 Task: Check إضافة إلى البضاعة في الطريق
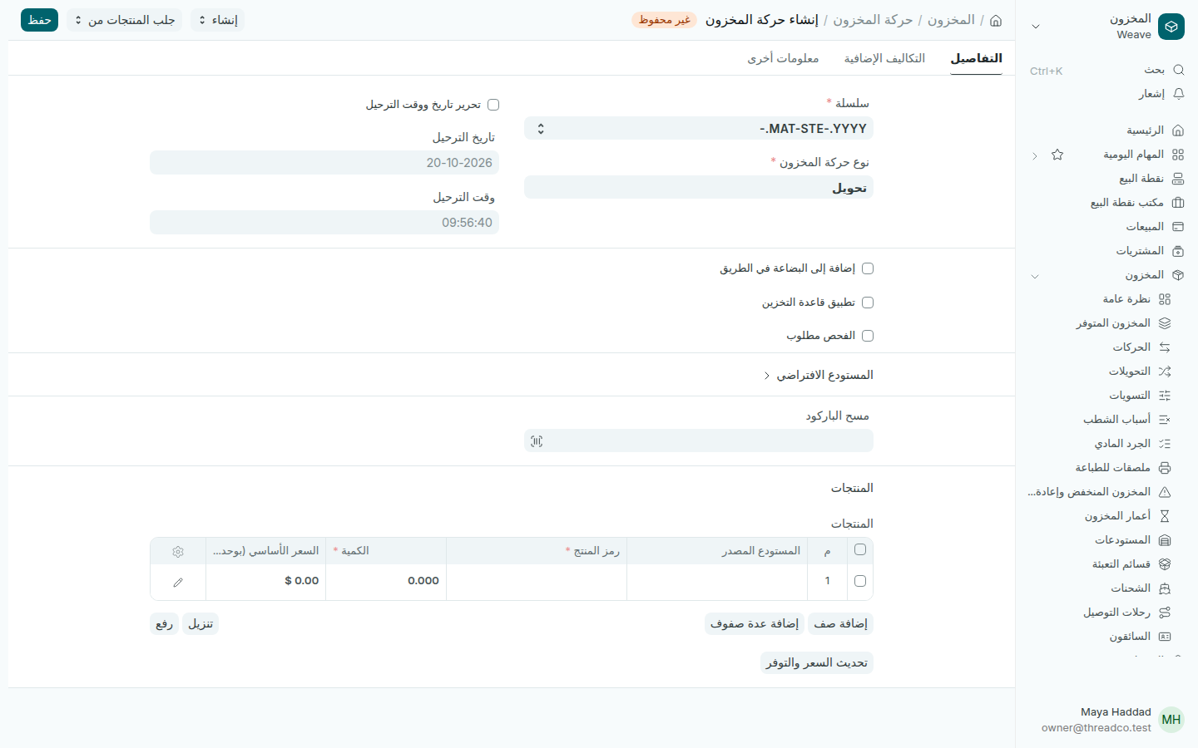868,268
